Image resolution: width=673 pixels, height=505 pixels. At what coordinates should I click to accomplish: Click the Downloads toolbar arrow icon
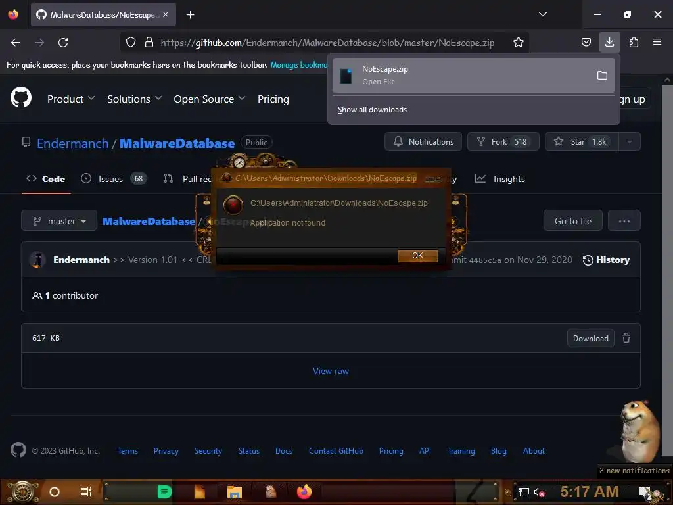click(609, 42)
